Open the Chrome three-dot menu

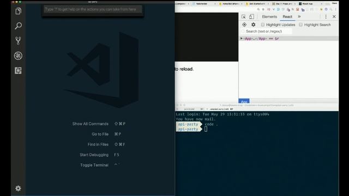(336, 9)
